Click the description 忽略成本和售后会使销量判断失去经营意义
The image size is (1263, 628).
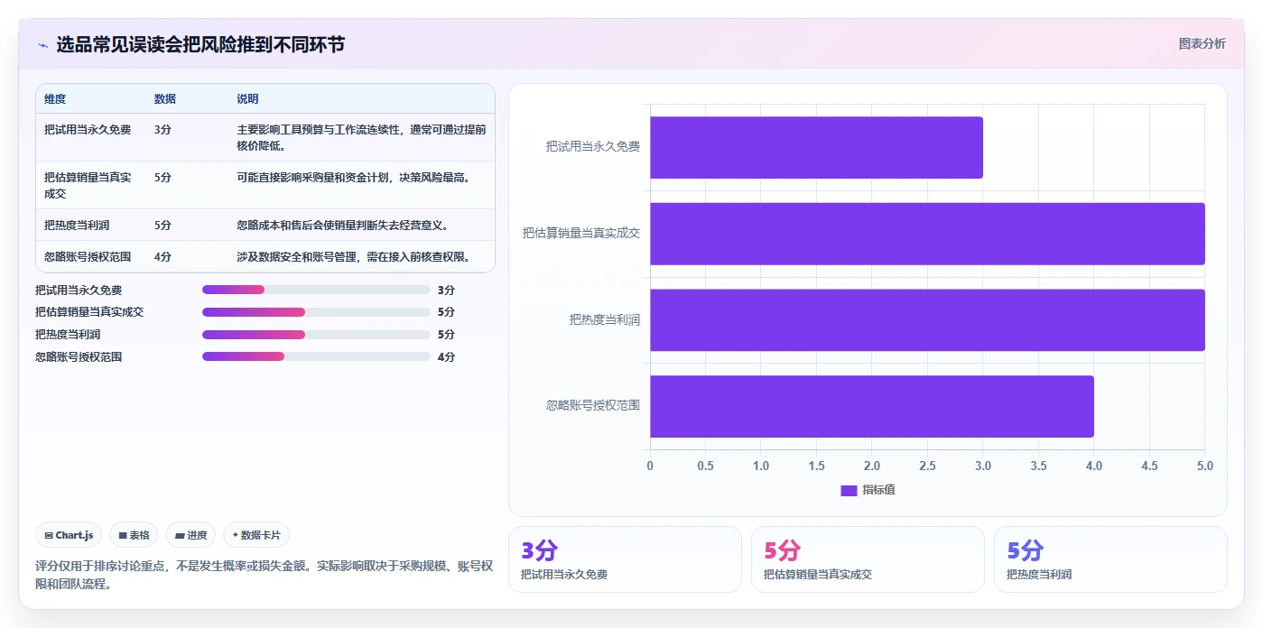[x=343, y=225]
